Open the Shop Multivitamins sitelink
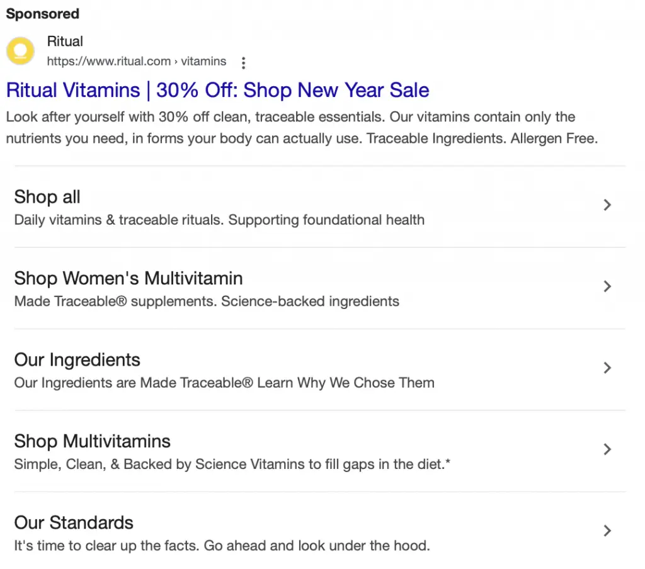645x569 pixels. (92, 441)
